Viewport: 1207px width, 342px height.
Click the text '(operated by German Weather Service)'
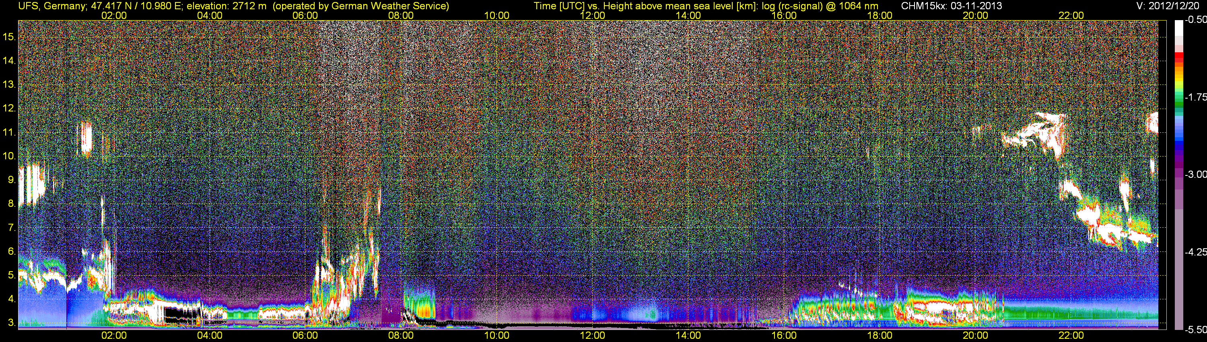pyautogui.click(x=361, y=6)
